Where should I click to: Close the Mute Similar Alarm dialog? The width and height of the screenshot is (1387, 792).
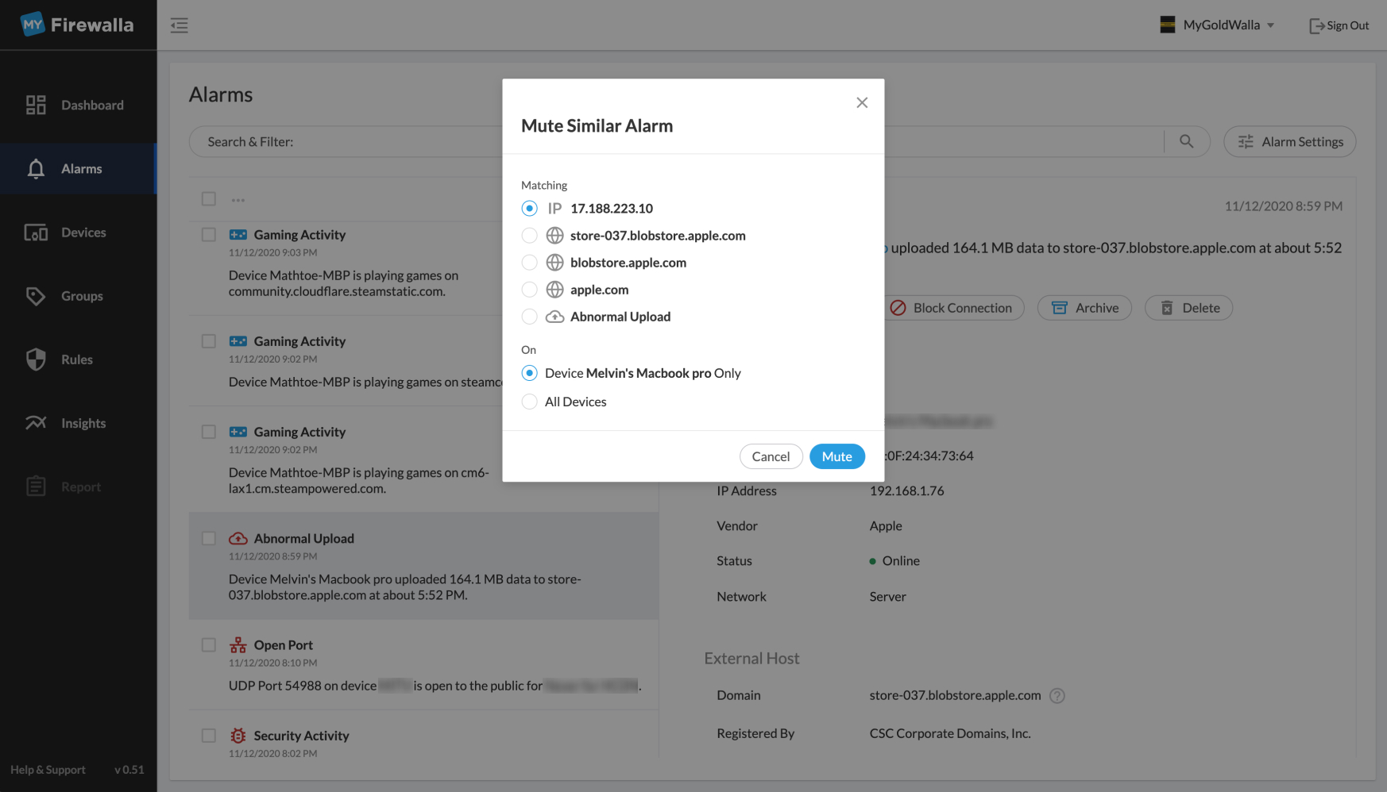(x=862, y=102)
